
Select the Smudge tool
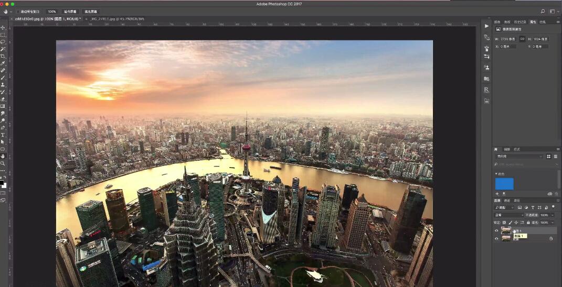(x=3, y=114)
